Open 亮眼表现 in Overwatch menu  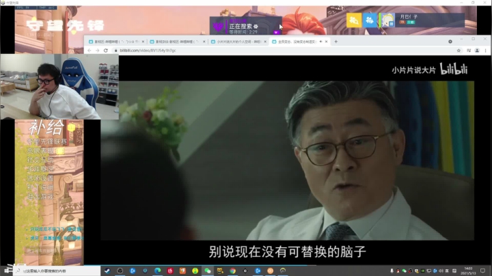pos(41,151)
